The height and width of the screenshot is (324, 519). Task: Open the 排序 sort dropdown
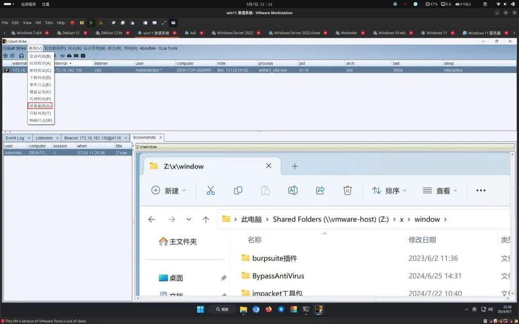click(x=389, y=190)
